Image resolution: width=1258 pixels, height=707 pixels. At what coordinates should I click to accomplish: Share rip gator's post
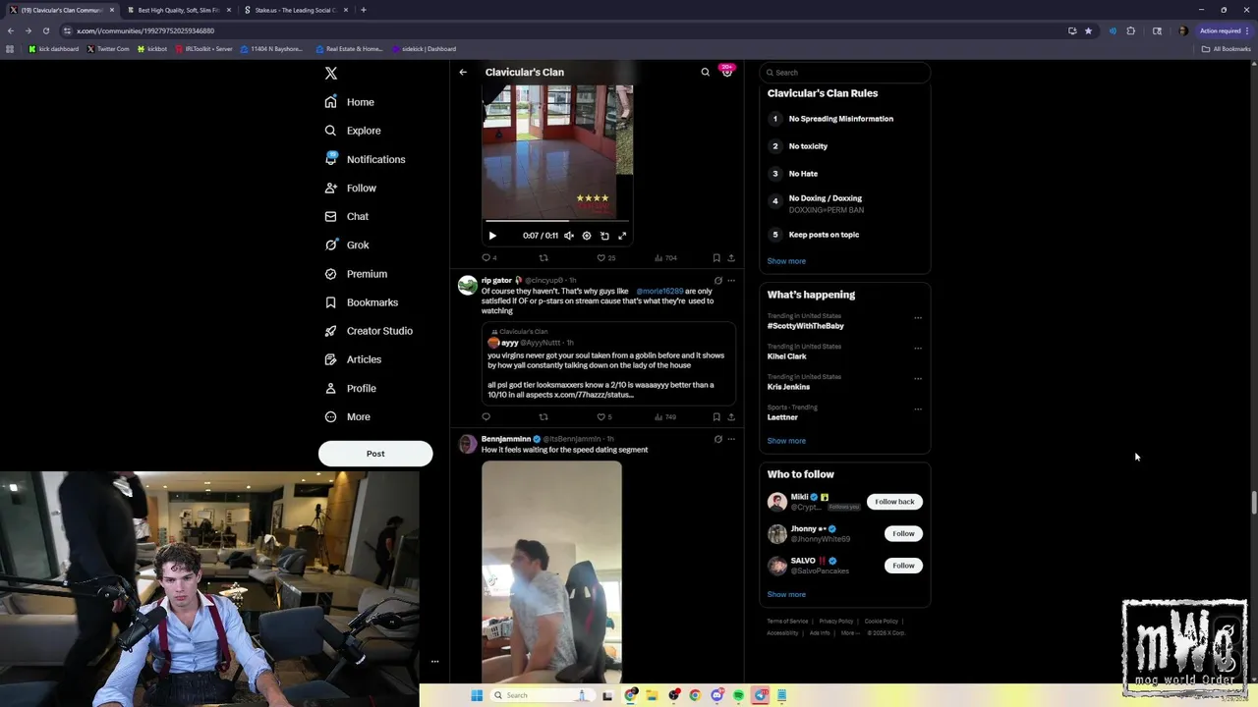point(730,417)
